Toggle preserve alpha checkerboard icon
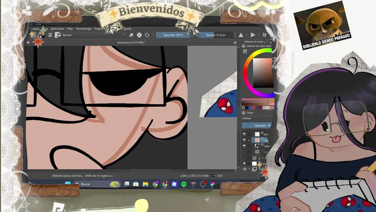 tap(139, 35)
